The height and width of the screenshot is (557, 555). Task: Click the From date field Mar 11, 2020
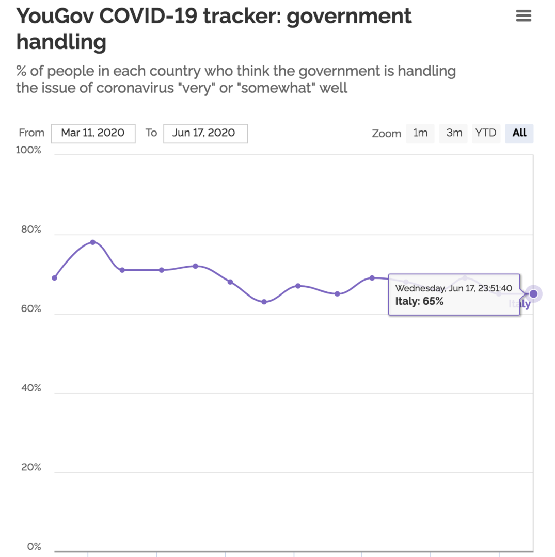point(93,133)
